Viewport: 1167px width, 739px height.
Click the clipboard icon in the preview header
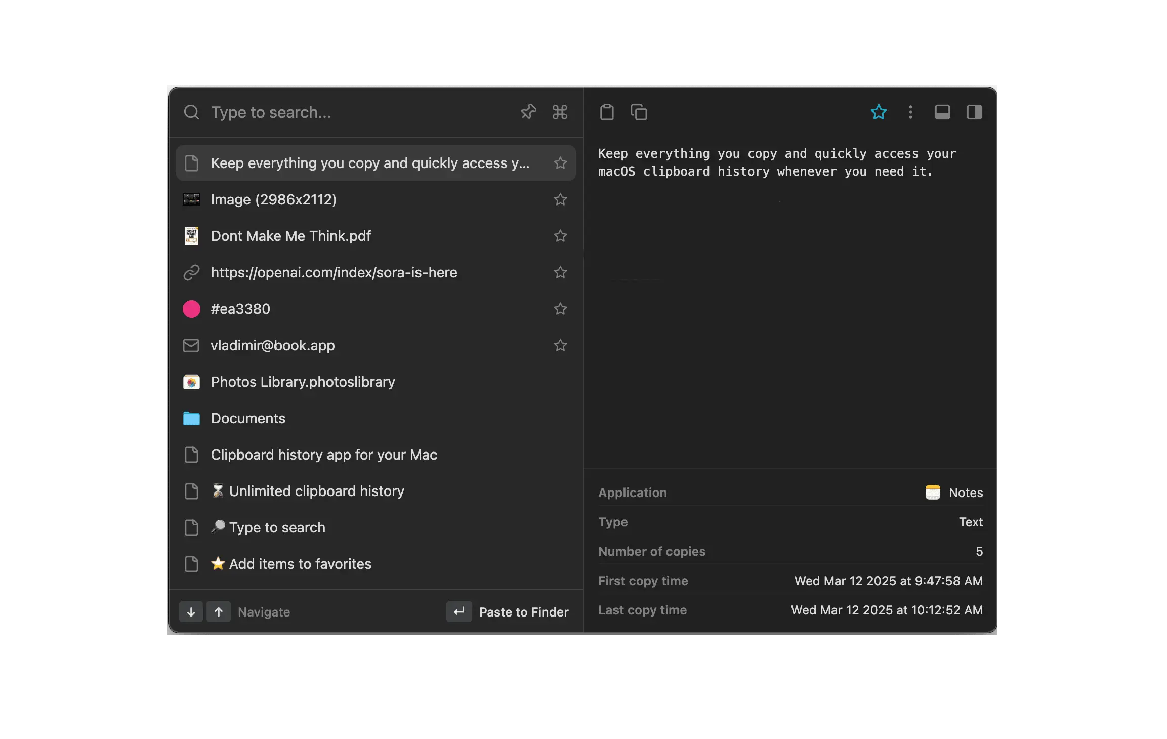pyautogui.click(x=607, y=112)
